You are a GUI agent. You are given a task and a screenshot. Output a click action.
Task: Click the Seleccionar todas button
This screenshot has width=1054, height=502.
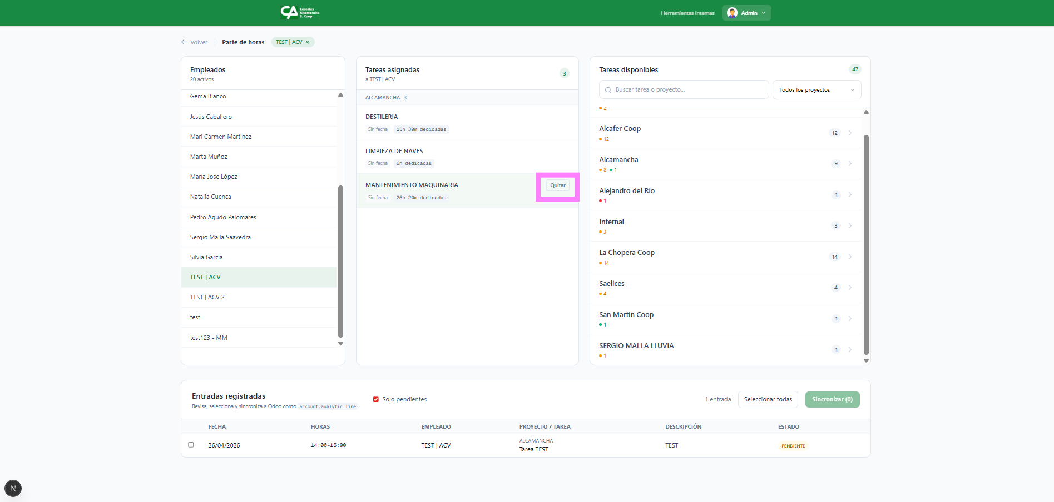pyautogui.click(x=768, y=399)
